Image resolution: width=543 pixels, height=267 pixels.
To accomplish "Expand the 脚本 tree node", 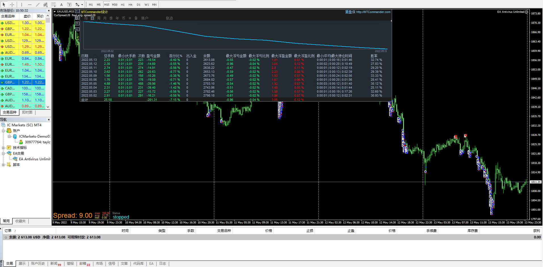I will (x=3, y=165).
